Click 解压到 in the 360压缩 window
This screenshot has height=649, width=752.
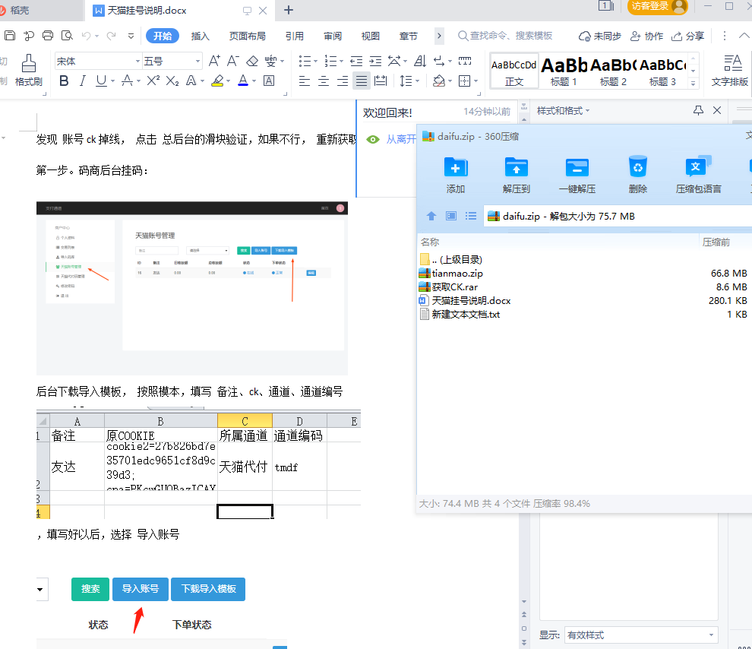(x=516, y=175)
